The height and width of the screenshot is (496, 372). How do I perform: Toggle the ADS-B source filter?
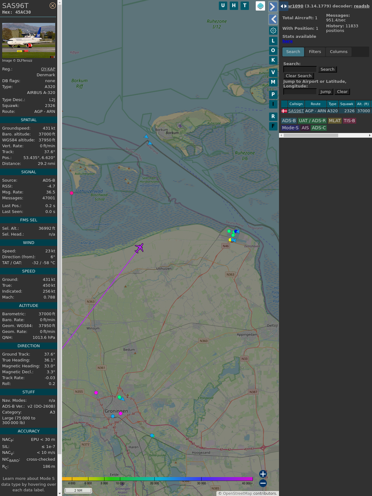pyautogui.click(x=289, y=121)
